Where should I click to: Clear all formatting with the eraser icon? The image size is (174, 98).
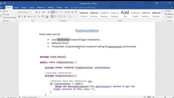pyautogui.click(x=48, y=12)
